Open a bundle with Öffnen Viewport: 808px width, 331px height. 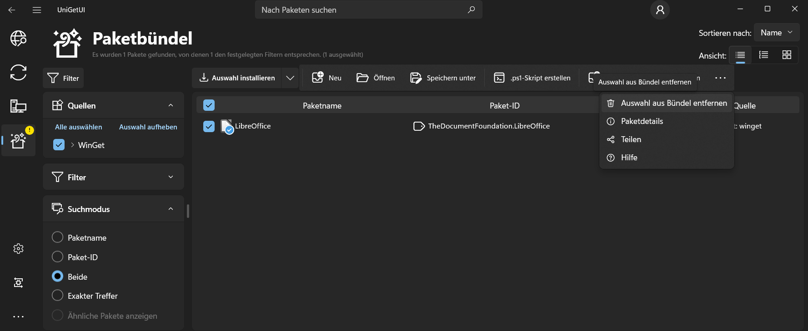[376, 78]
